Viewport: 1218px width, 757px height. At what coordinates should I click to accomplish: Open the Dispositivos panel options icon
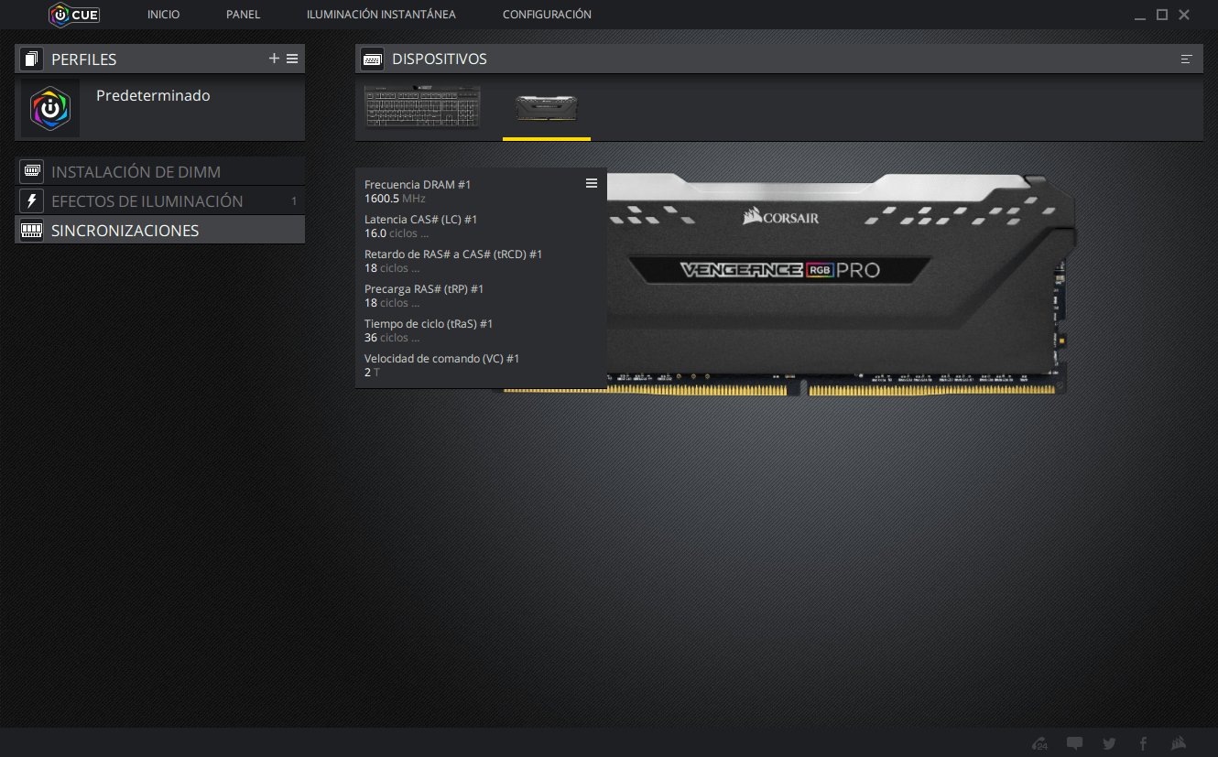coord(1187,59)
